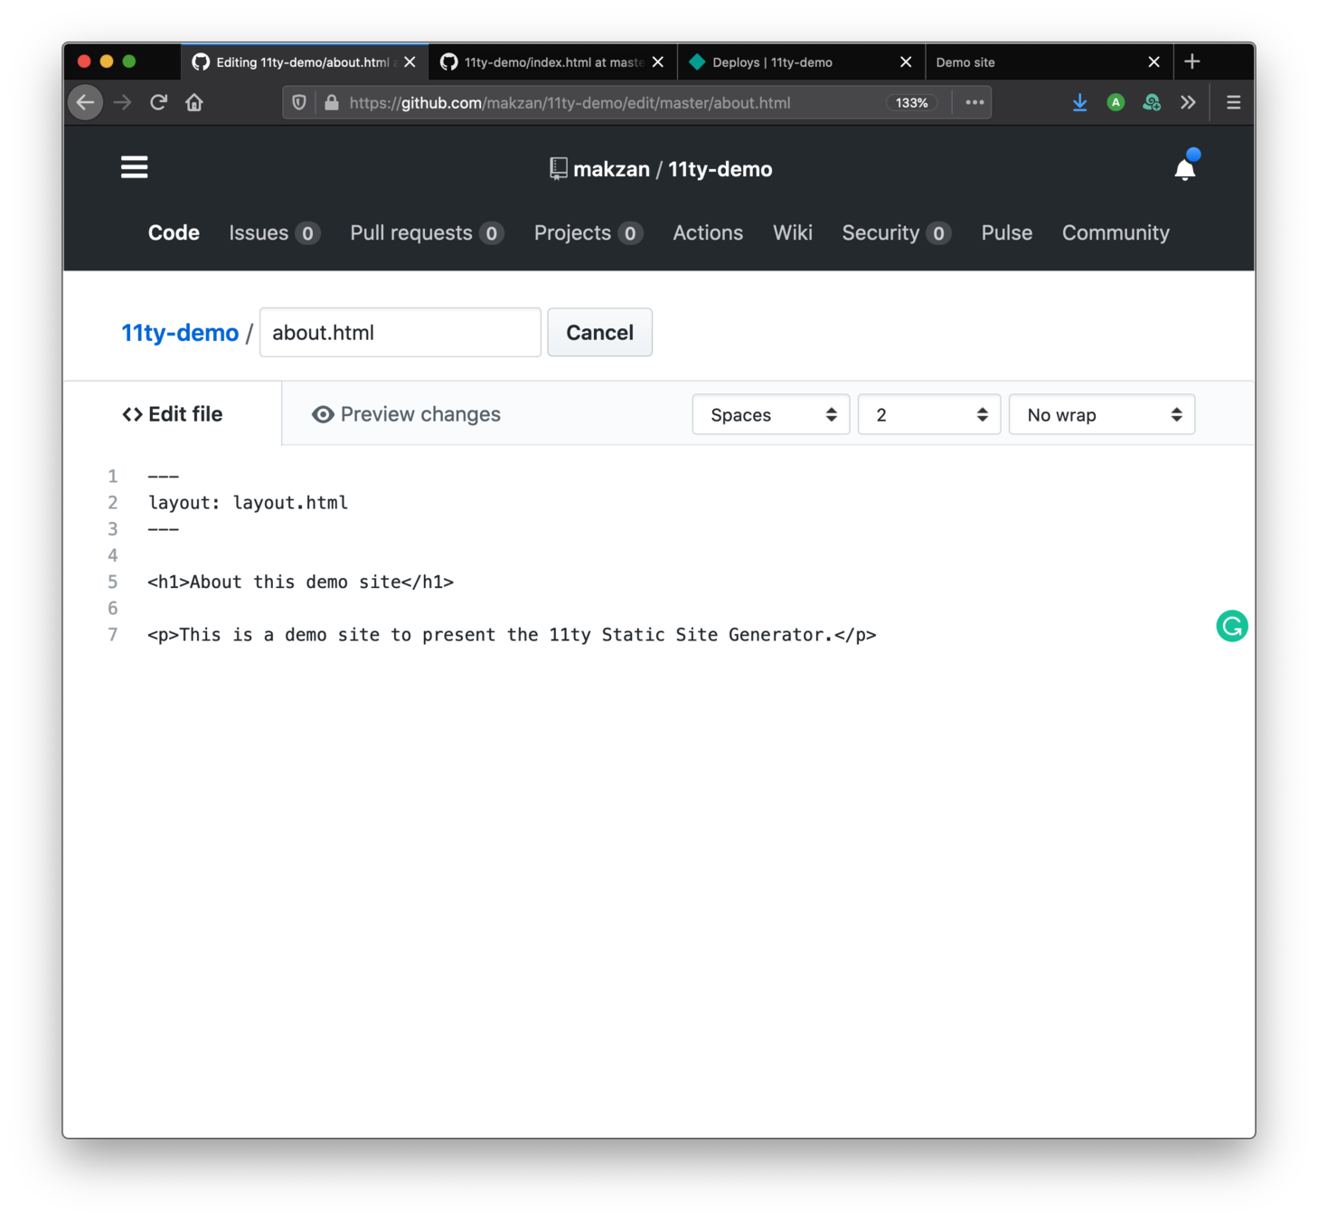Viewport: 1318px width, 1221px height.
Task: Switch to the 11ty-demo/index.html browser tab
Action: click(552, 62)
